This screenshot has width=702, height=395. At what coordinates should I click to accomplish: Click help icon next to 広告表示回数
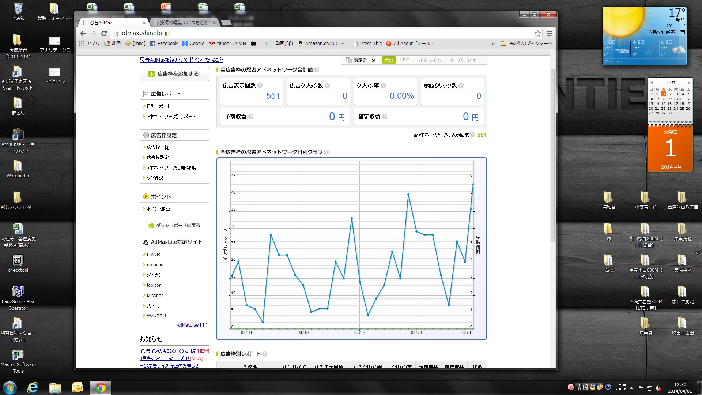click(260, 86)
